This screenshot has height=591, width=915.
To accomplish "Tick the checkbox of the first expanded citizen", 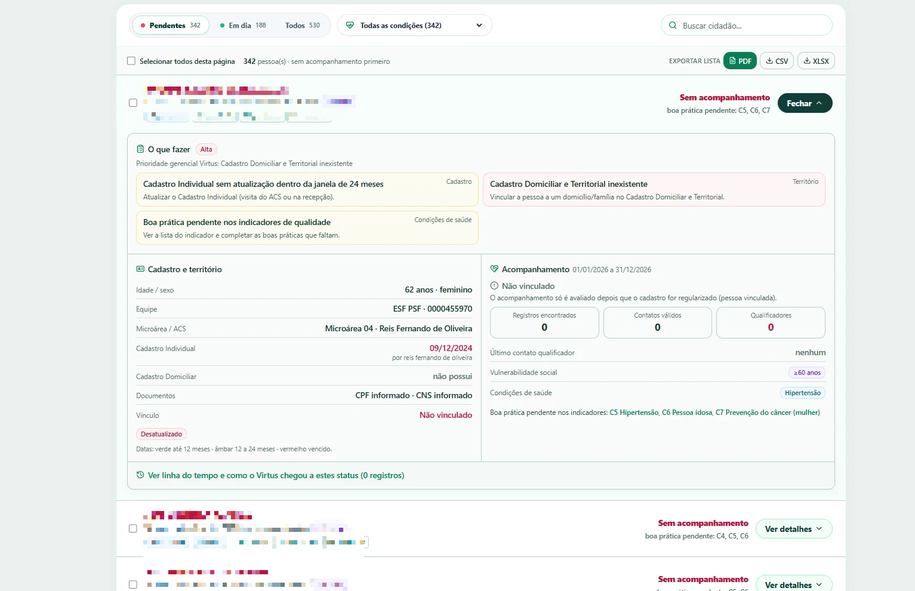I will coord(133,103).
